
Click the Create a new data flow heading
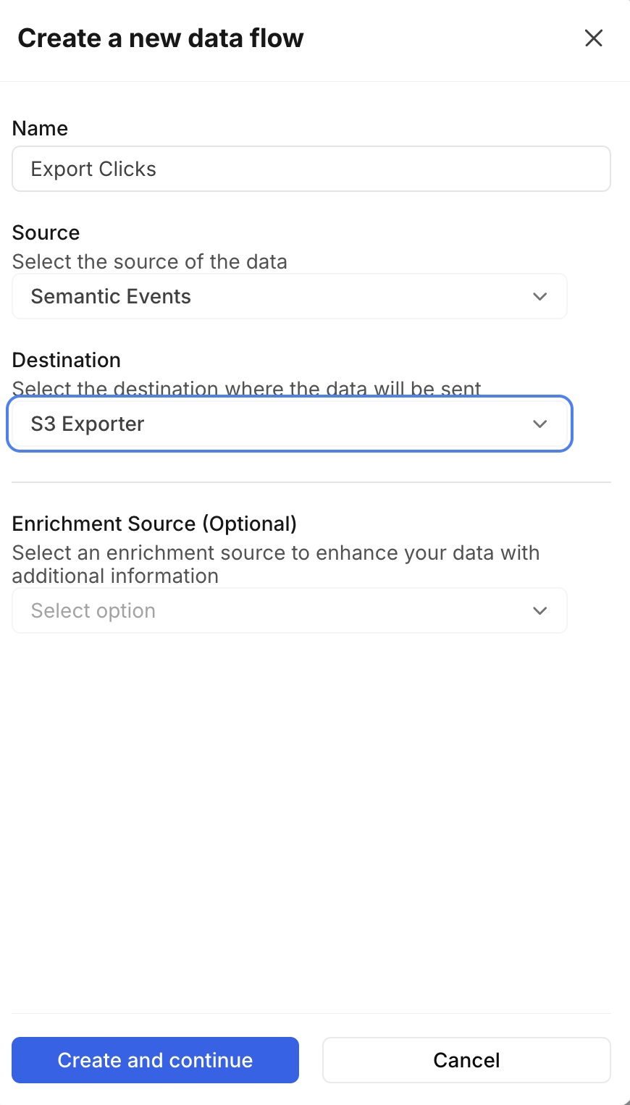coord(161,38)
